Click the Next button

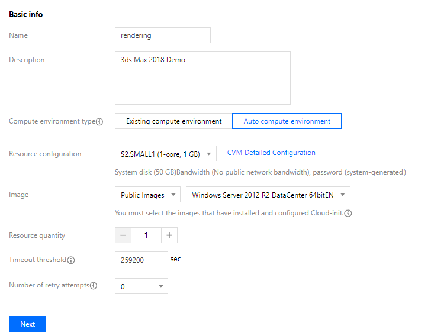pos(27,324)
